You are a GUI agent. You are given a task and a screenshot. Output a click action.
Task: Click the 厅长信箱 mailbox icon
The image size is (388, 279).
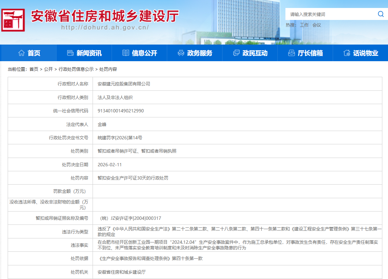[x=291, y=53]
